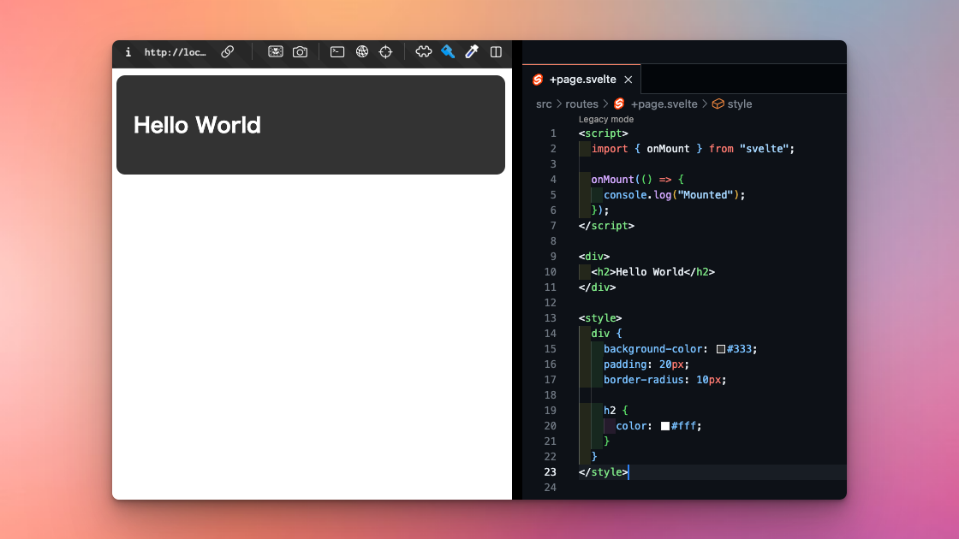
Task: Open the extensions puzzle piece icon
Action: coord(423,52)
